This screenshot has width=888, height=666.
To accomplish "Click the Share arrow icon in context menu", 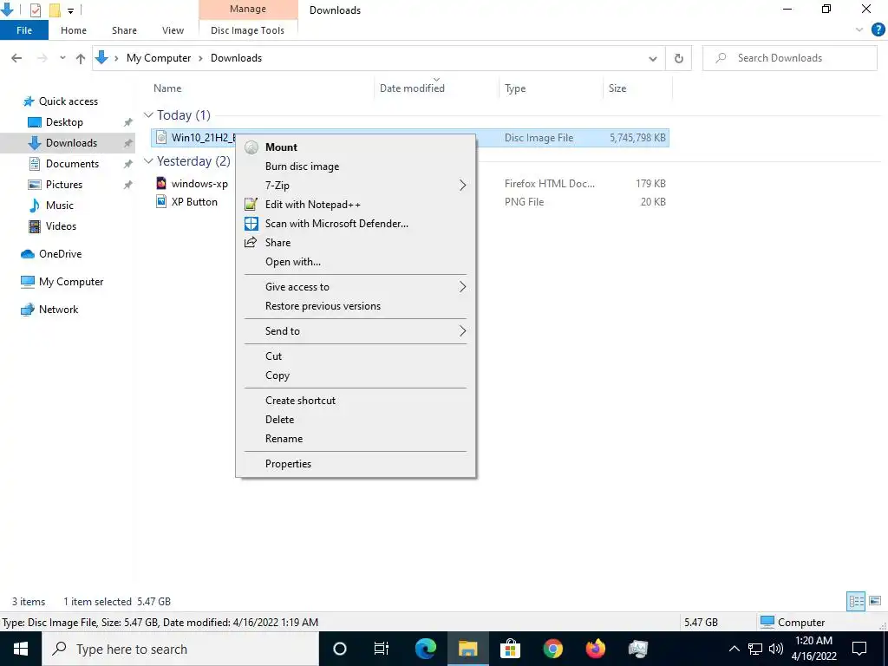I will tap(251, 243).
